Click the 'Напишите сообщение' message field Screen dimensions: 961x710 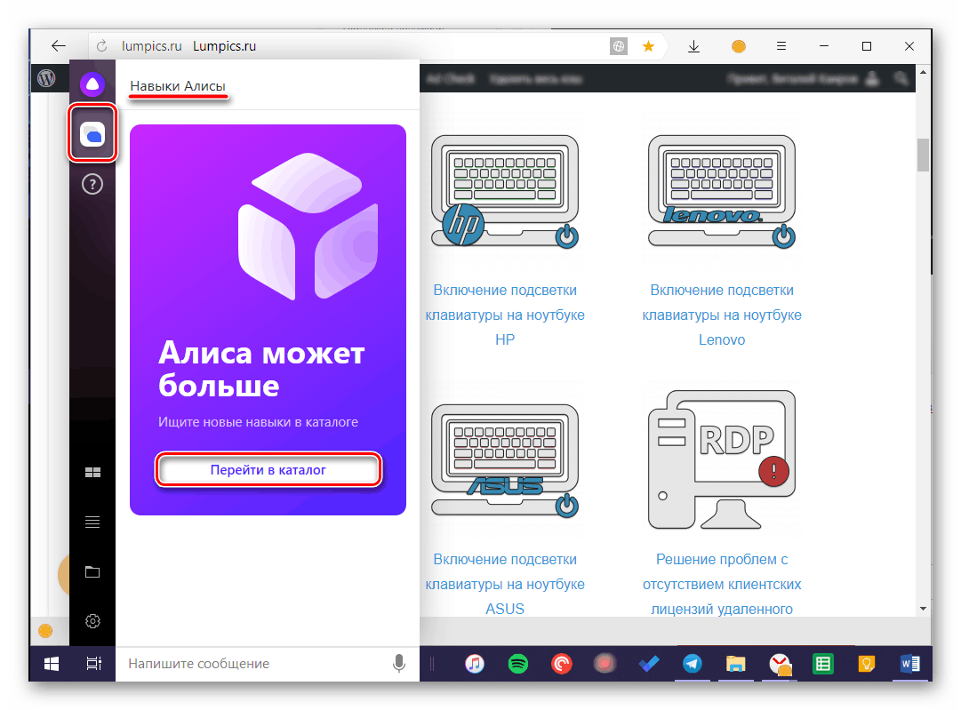[x=258, y=664]
